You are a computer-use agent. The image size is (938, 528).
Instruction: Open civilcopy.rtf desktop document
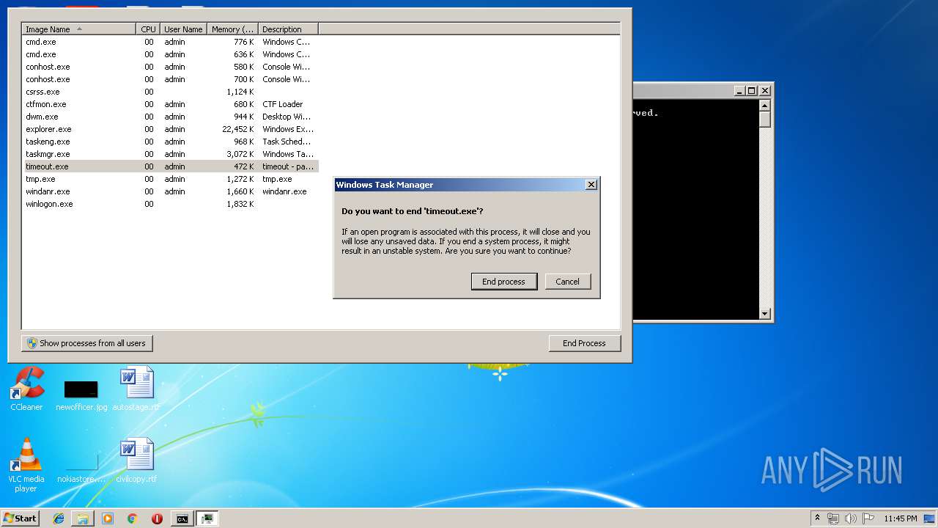[x=136, y=461]
